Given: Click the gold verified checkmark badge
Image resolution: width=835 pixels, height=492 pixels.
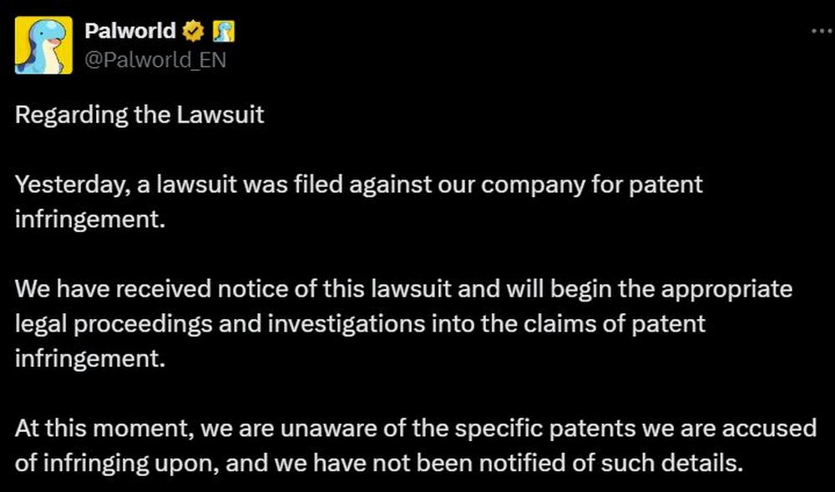Looking at the screenshot, I should coord(194,32).
